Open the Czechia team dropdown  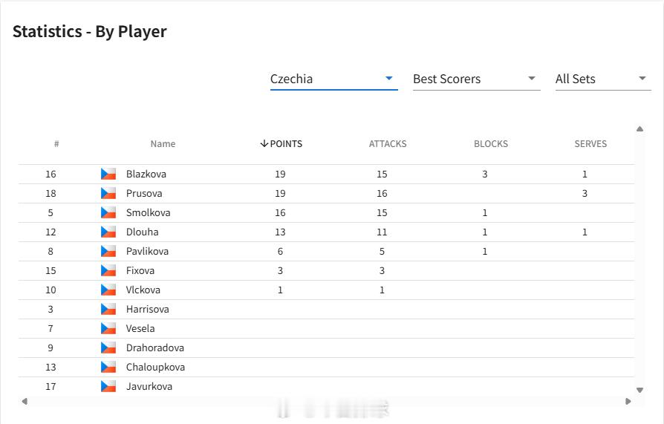click(x=333, y=79)
